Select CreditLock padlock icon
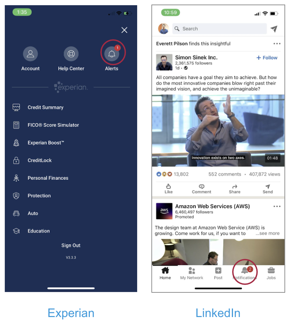The width and height of the screenshot is (290, 326). point(16,160)
